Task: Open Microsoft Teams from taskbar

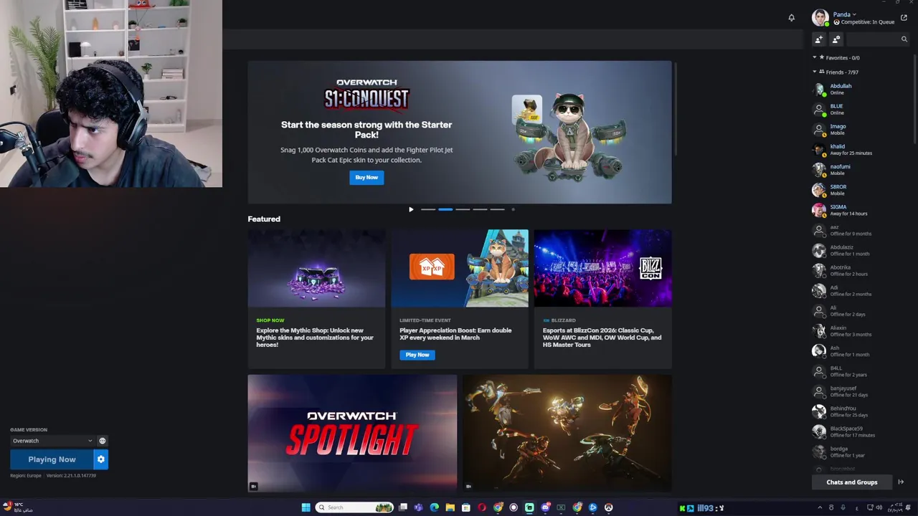Action: 418,507
